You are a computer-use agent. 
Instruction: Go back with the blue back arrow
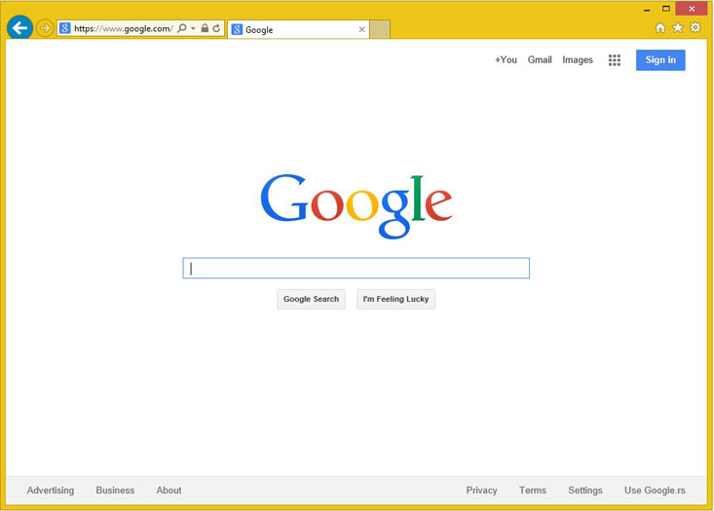tap(19, 28)
